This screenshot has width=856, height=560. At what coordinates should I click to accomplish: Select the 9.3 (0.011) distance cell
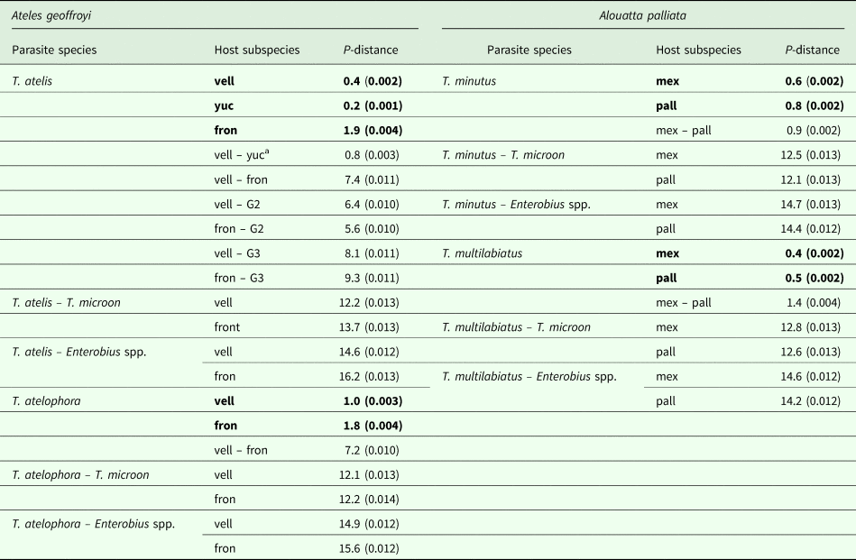coord(370,278)
